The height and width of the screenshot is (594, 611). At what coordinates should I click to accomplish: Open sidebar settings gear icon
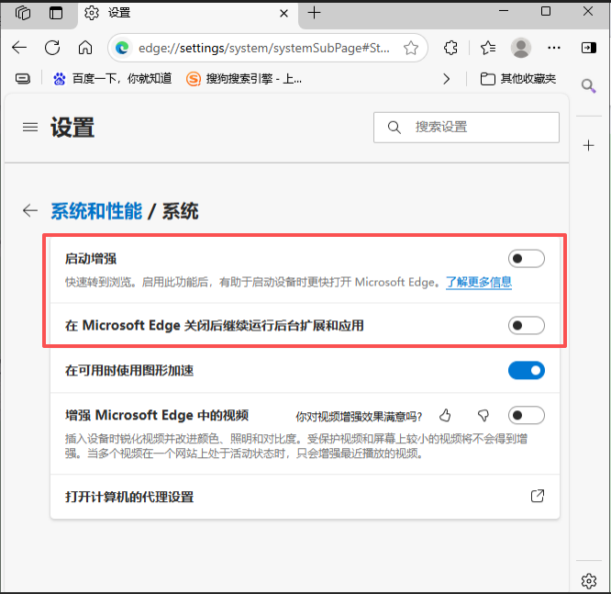pos(588,581)
